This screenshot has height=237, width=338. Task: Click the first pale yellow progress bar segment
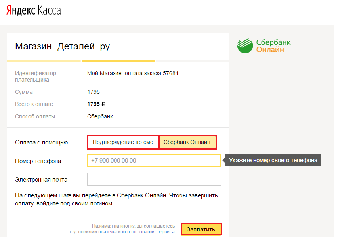click(44, 61)
